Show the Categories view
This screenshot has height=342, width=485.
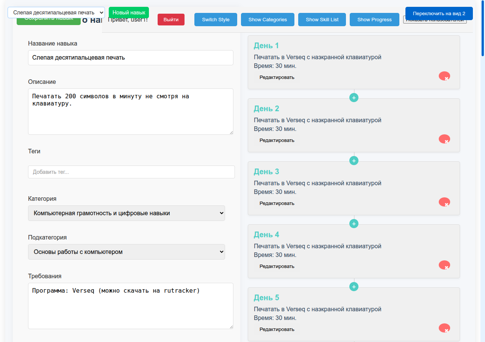click(268, 20)
